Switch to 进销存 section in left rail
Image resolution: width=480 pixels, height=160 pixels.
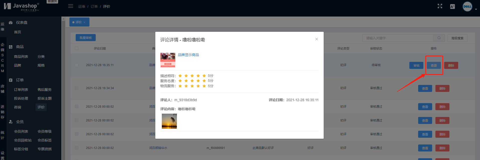[x=3, y=112]
